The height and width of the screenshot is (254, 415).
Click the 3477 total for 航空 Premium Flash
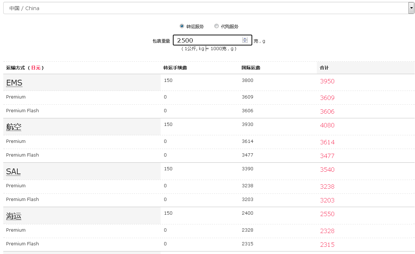point(327,156)
